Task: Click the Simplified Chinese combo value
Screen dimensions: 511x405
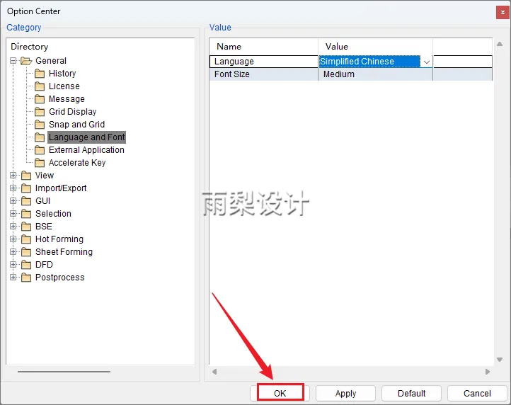Action: coord(369,62)
